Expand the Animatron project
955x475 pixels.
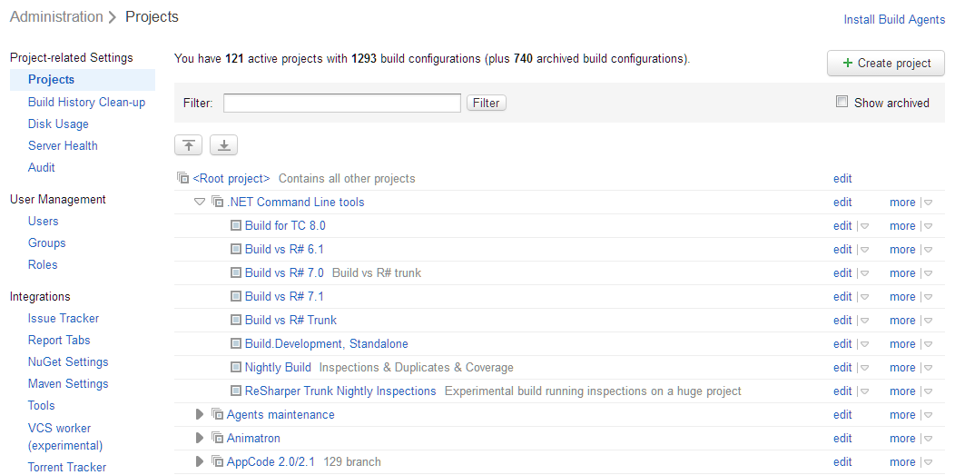pos(199,438)
